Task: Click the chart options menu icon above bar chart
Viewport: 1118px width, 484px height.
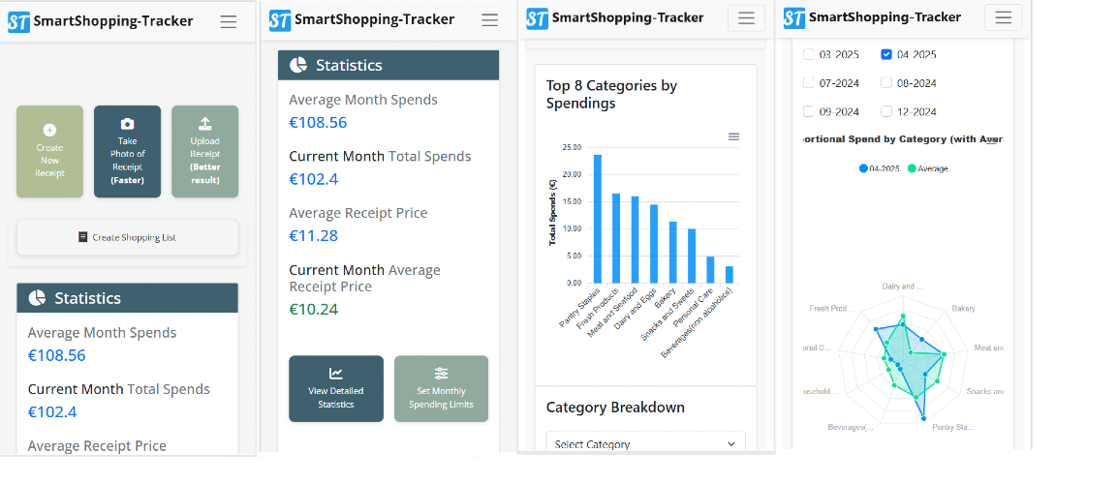Action: tap(733, 136)
